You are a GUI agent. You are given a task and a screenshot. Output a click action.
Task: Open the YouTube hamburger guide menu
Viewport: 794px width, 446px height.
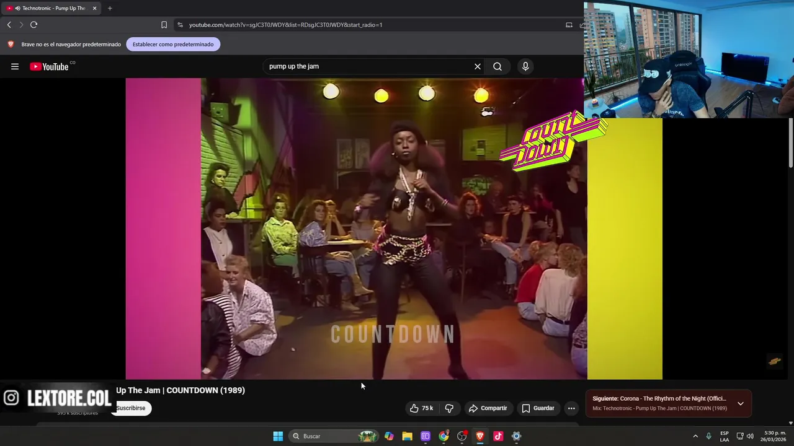point(15,66)
